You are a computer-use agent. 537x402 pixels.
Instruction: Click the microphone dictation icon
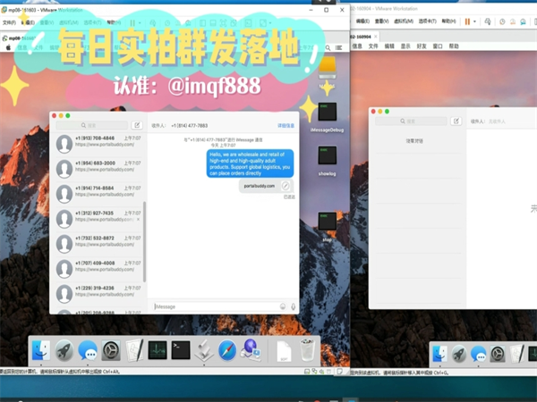coord(293,306)
